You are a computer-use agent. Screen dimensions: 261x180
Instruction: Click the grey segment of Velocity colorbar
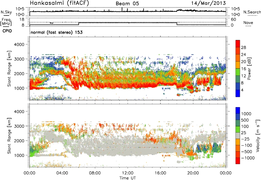(x=238, y=135)
